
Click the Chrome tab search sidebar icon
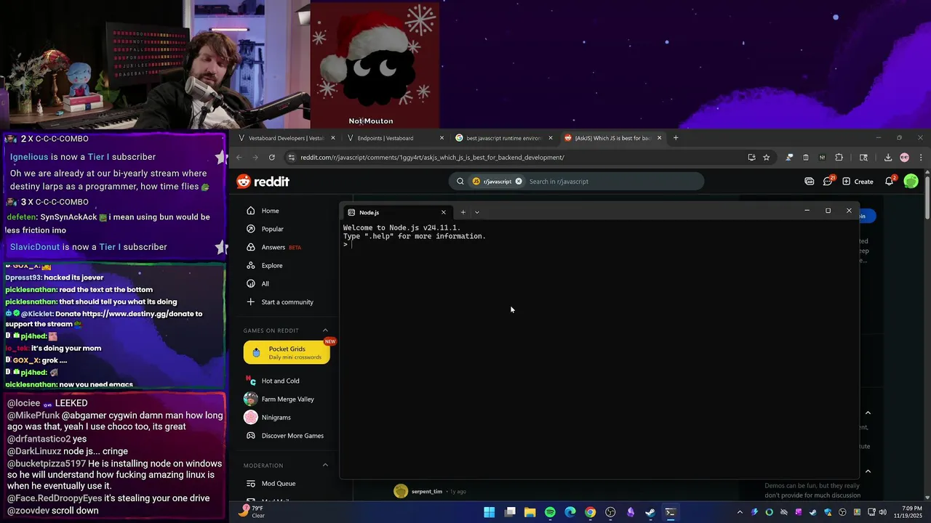(863, 157)
